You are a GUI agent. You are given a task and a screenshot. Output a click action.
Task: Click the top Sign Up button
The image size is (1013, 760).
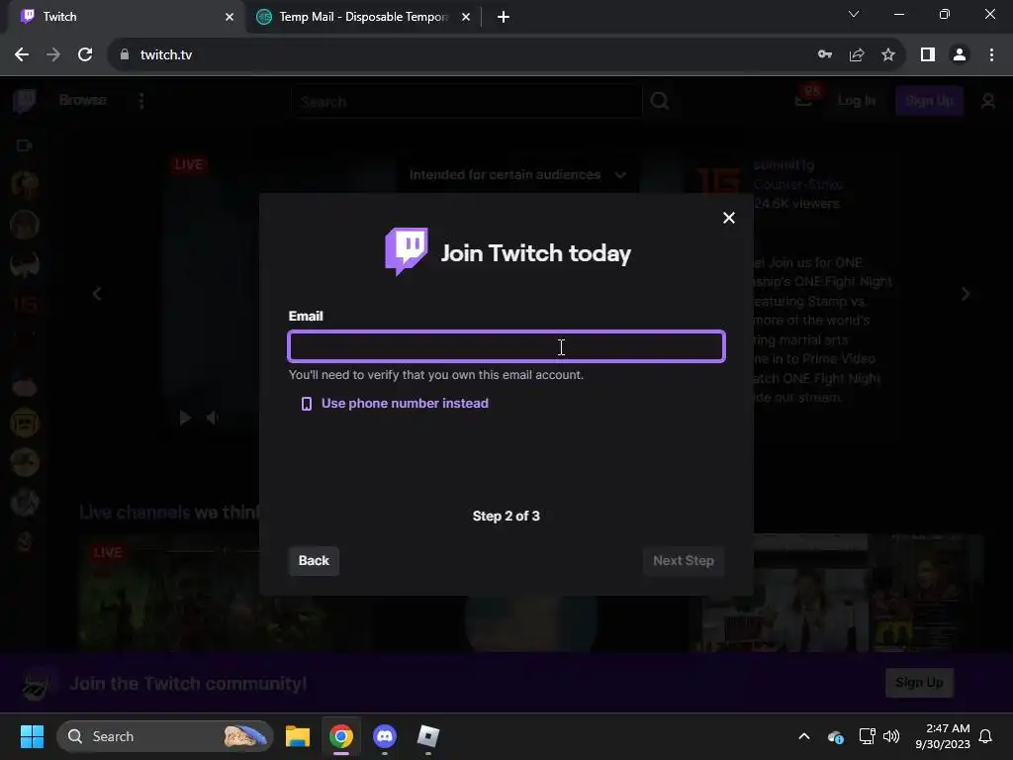coord(928,101)
